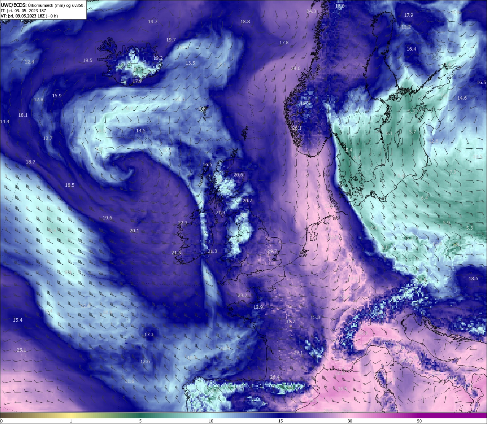
Task: Click the 29.7 value over England
Action: pos(272,251)
